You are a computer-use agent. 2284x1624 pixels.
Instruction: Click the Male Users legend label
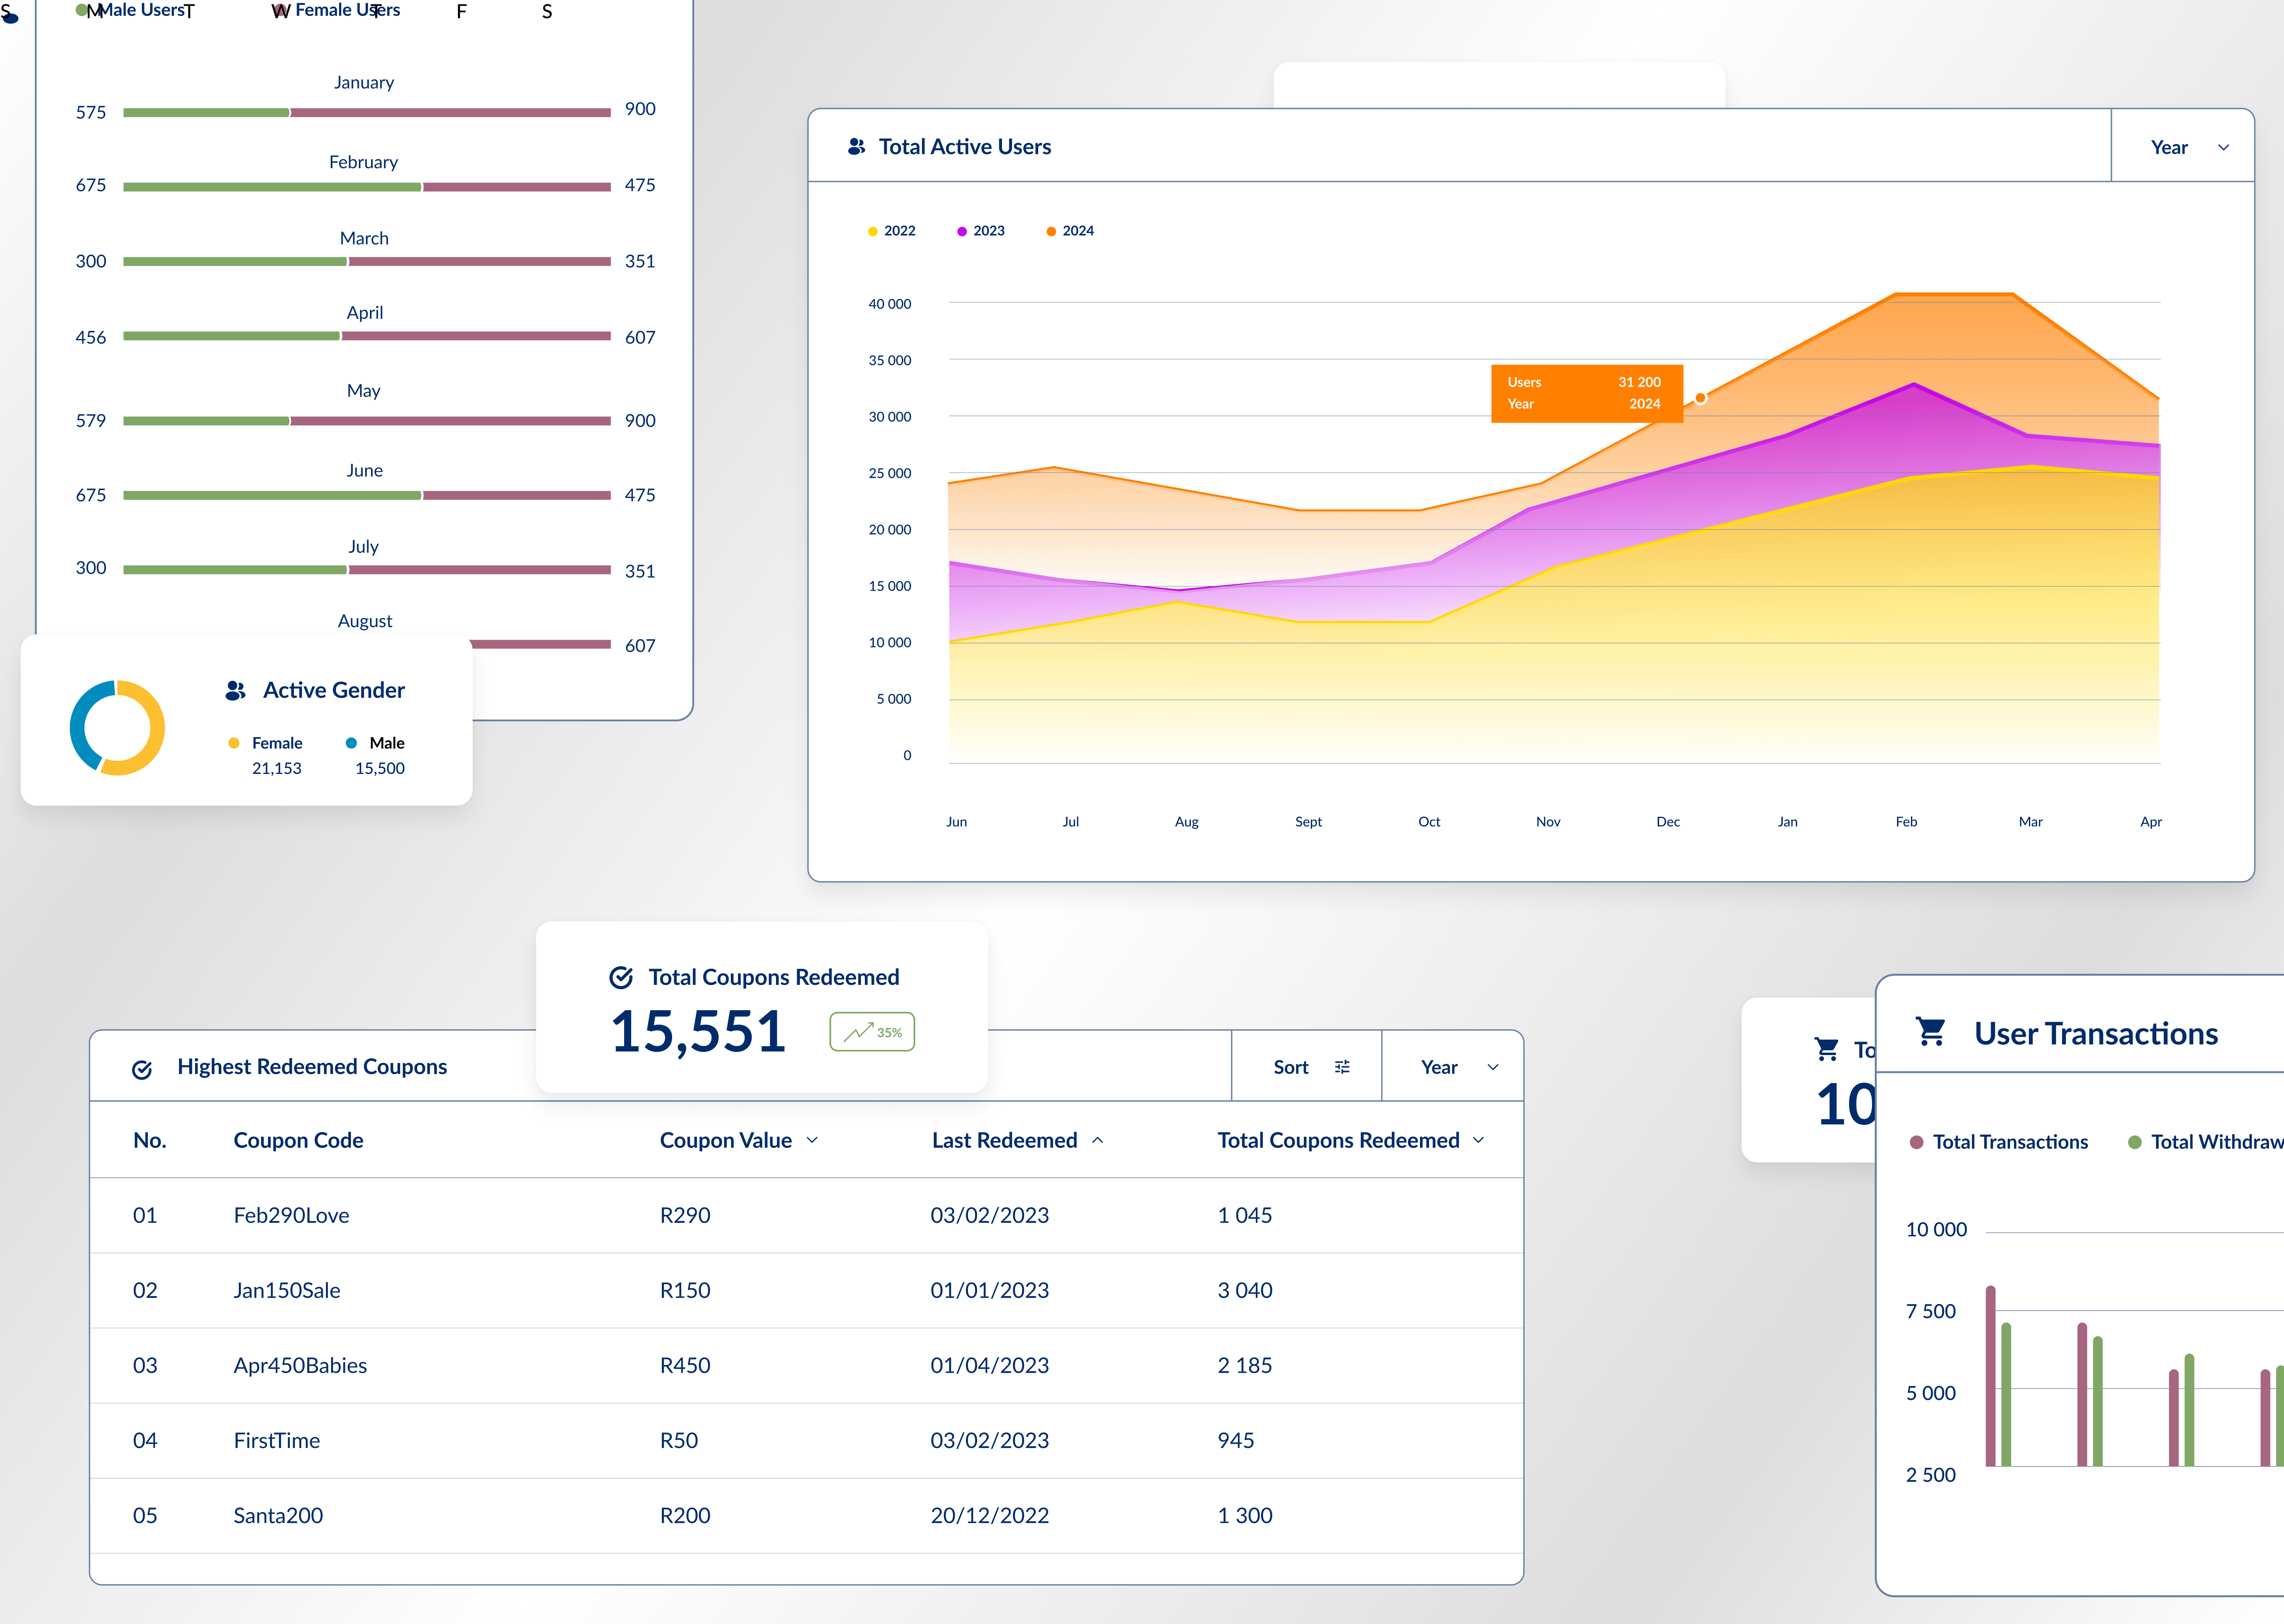tap(142, 10)
